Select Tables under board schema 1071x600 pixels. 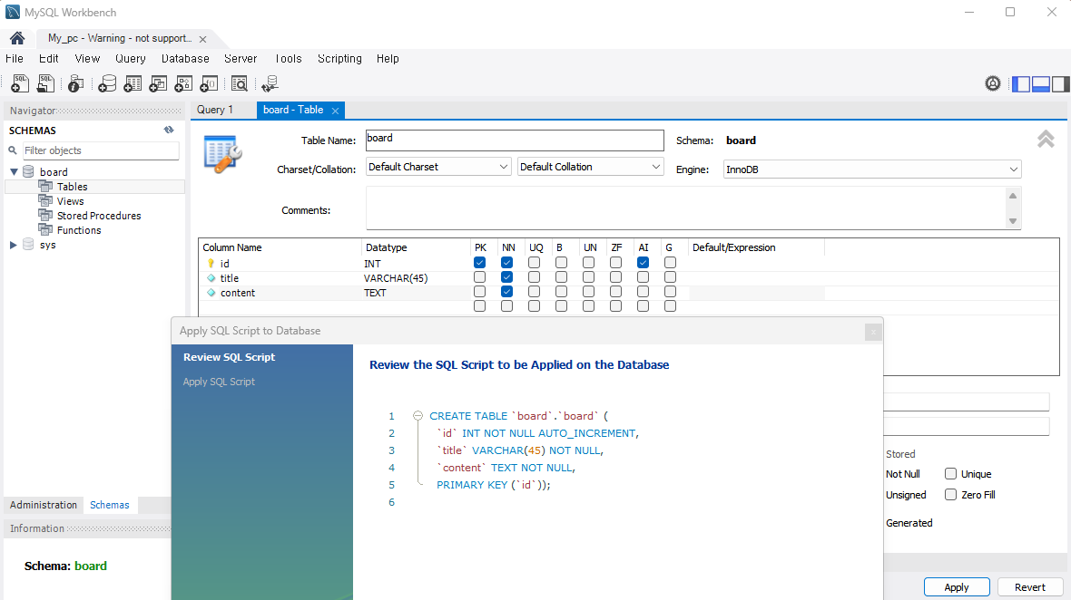72,186
